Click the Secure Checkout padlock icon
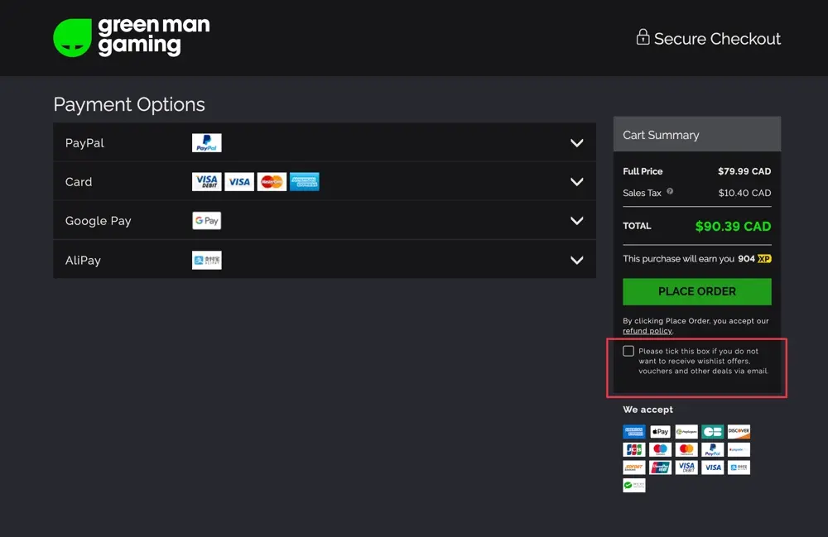 pos(643,37)
